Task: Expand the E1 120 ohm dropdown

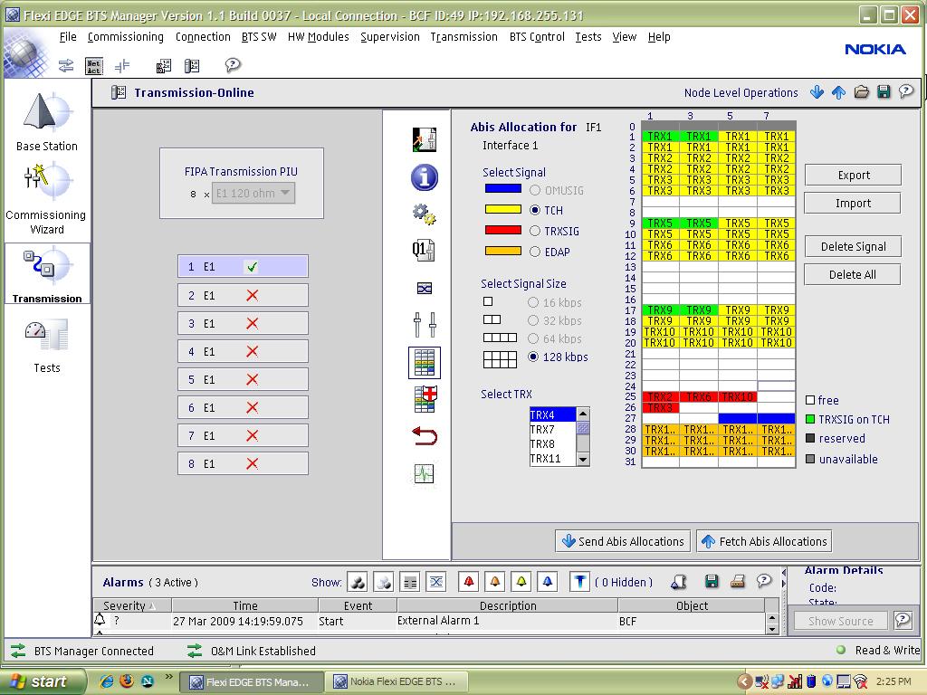Action: [x=285, y=194]
